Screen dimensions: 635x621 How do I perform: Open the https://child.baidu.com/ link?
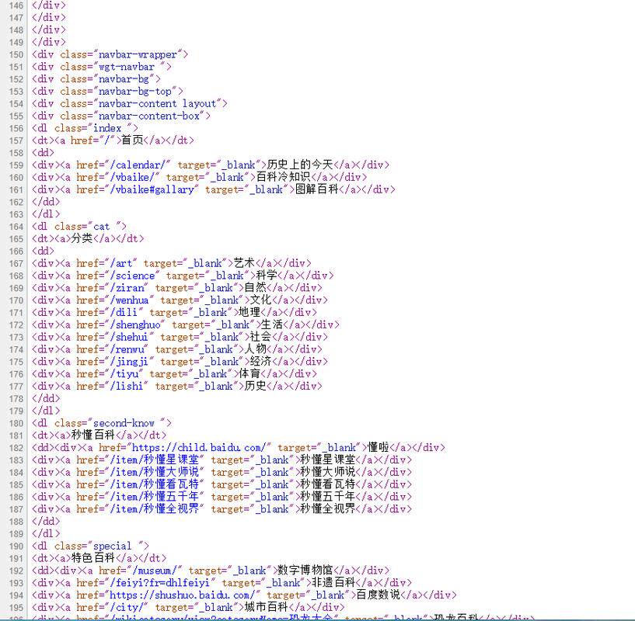[199, 447]
